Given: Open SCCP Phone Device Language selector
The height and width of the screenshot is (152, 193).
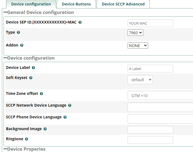Looking at the screenshot, I should click(x=160, y=119).
